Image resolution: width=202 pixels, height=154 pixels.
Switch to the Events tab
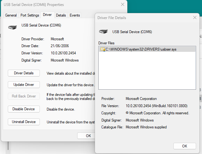[75, 15]
